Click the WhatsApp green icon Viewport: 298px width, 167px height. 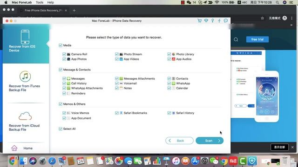[174, 83]
